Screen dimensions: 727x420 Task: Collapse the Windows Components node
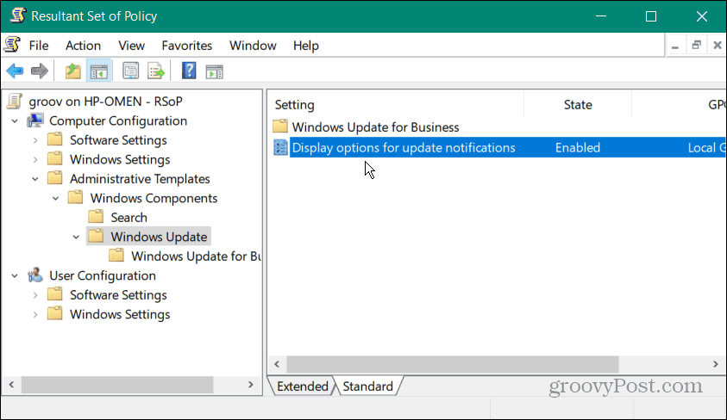click(56, 199)
